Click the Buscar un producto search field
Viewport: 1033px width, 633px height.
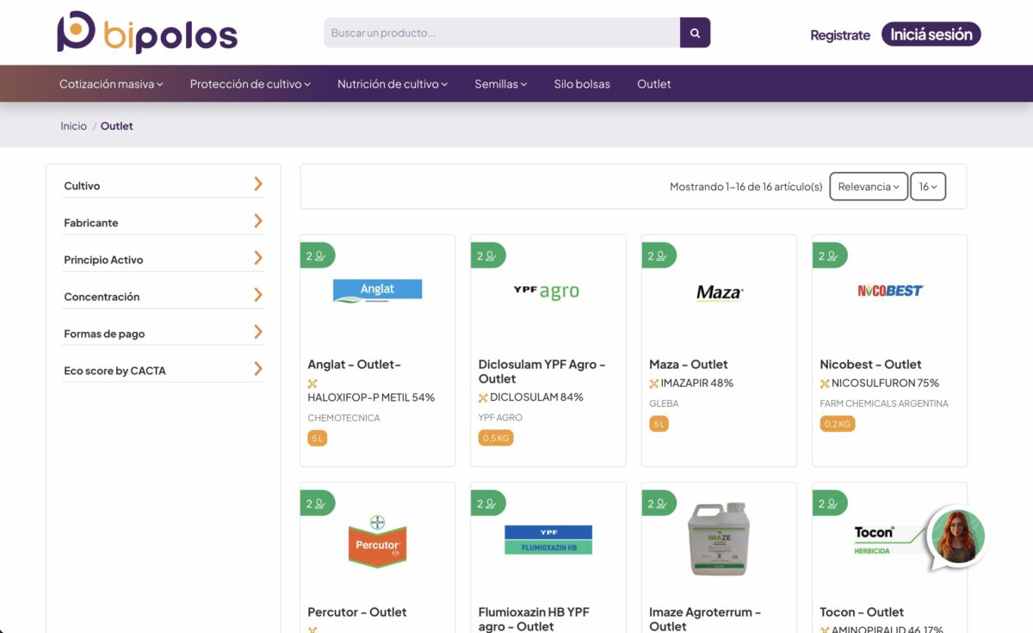pyautogui.click(x=502, y=34)
